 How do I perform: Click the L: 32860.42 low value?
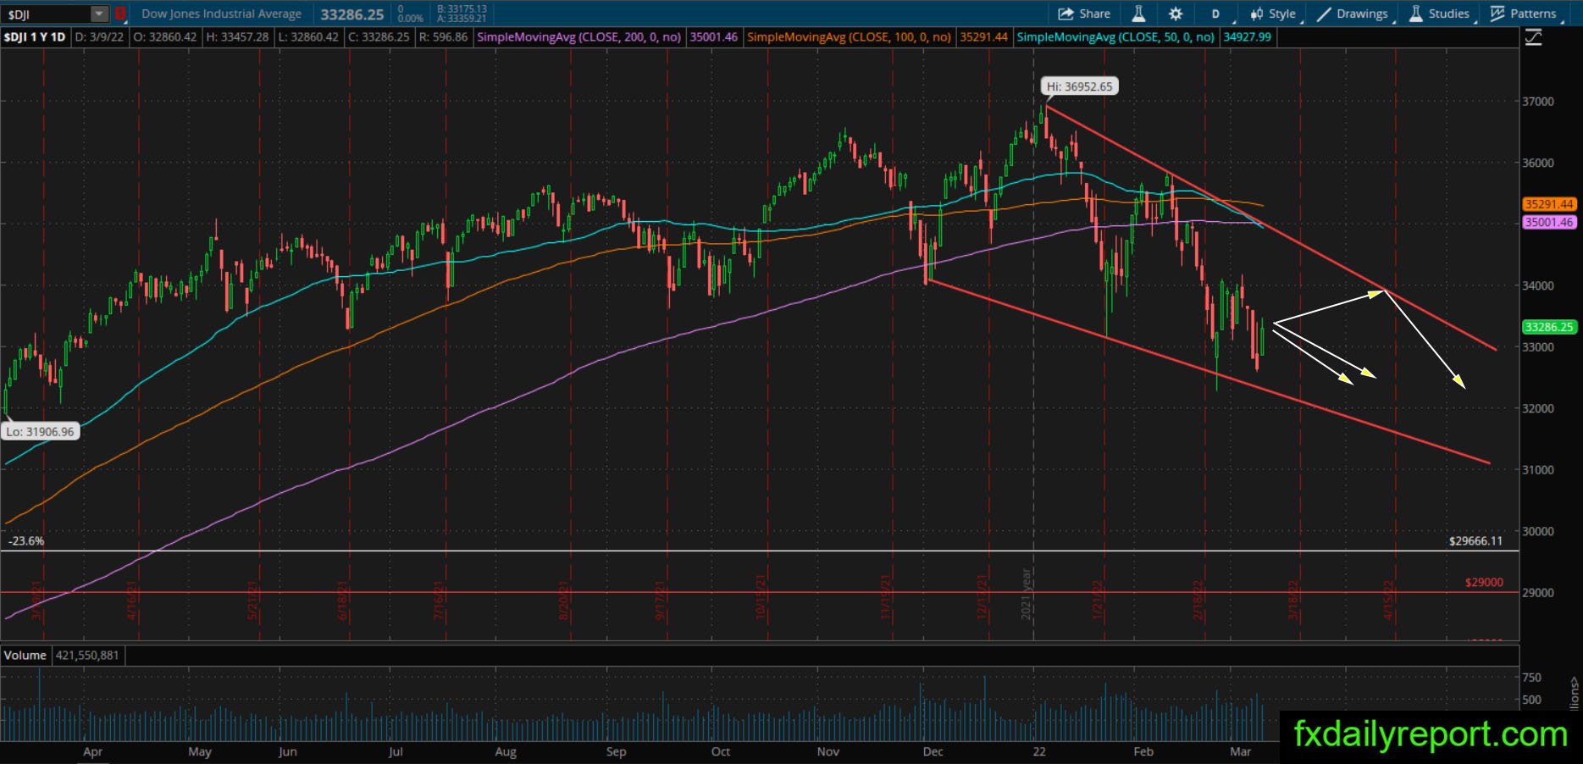click(x=308, y=37)
